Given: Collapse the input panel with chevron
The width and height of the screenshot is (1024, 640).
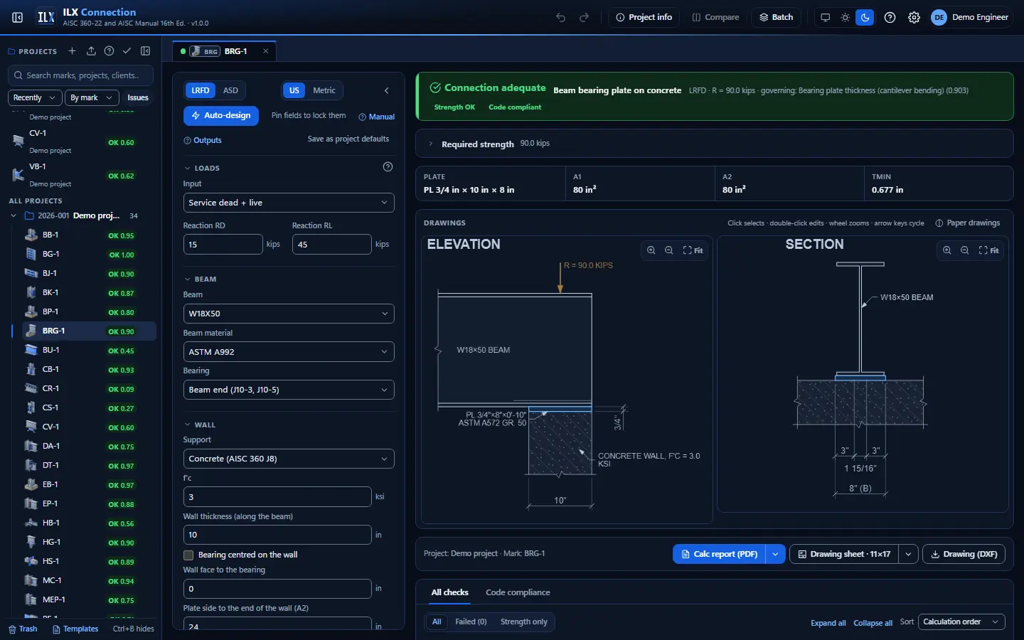Looking at the screenshot, I should [386, 90].
